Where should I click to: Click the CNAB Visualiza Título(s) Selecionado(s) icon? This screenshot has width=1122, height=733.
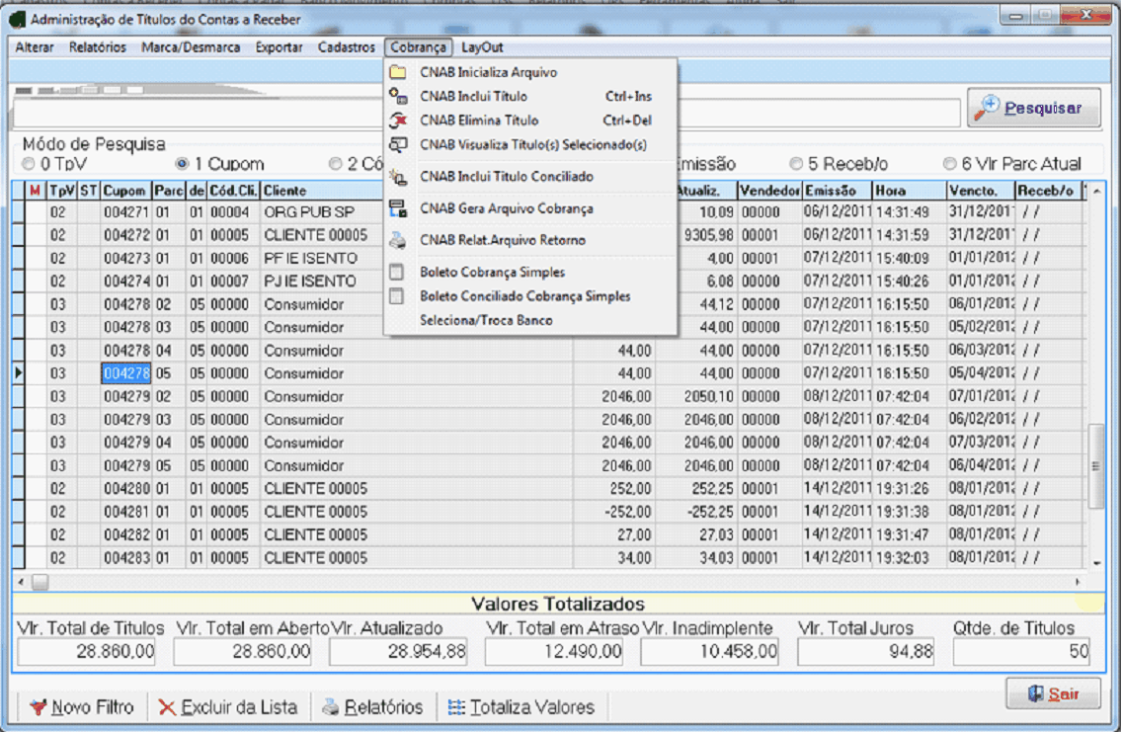[398, 144]
